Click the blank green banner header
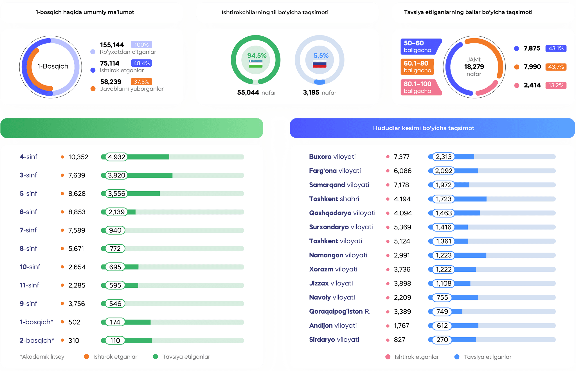This screenshot has width=576, height=371. pyautogui.click(x=132, y=128)
